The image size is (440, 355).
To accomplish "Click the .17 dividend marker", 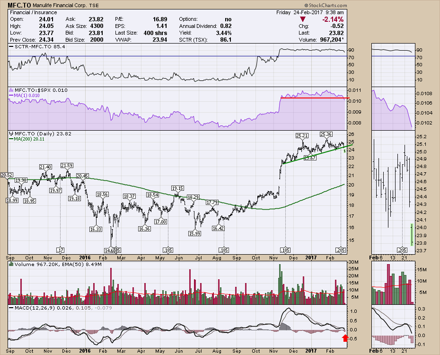I will [x=60, y=250].
